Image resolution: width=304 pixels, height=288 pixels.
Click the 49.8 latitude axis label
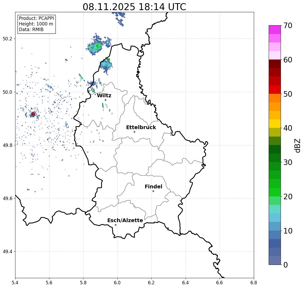7,145
